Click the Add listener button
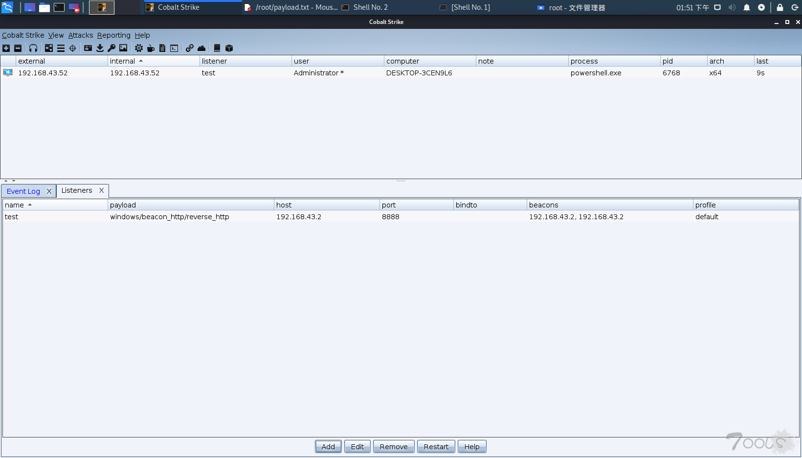The width and height of the screenshot is (802, 458). [328, 447]
